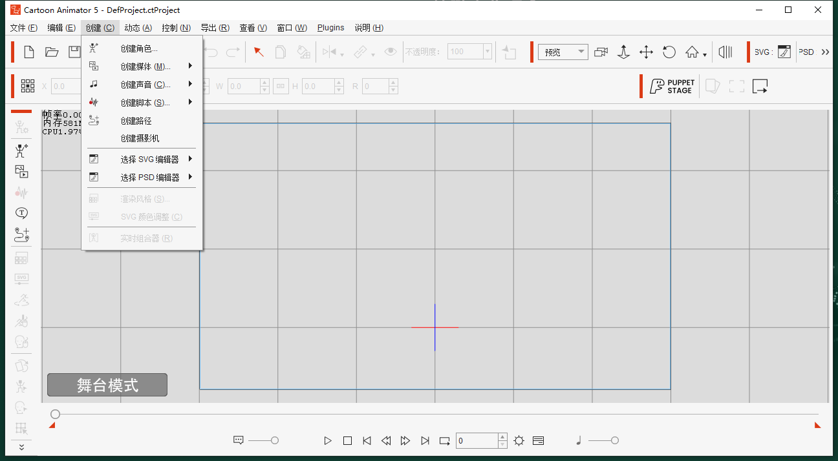The image size is (838, 461).
Task: Open the 查看 menu
Action: 253,28
